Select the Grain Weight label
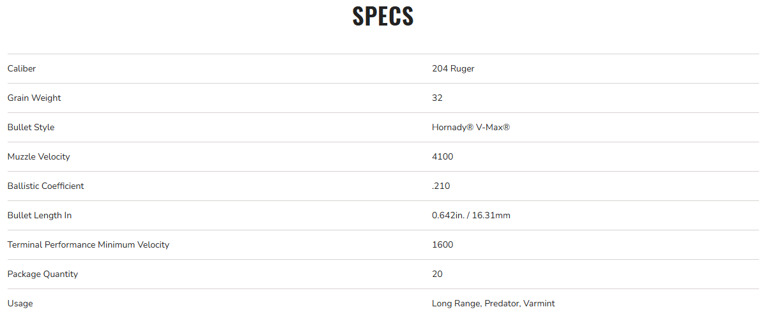This screenshot has height=314, width=768. coord(35,98)
